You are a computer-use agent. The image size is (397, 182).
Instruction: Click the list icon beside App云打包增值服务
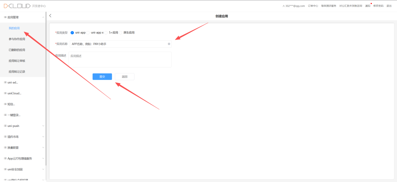5,158
